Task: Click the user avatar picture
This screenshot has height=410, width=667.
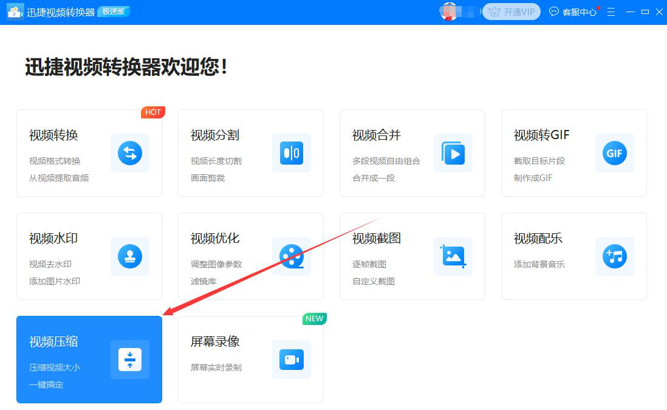Action: click(449, 12)
